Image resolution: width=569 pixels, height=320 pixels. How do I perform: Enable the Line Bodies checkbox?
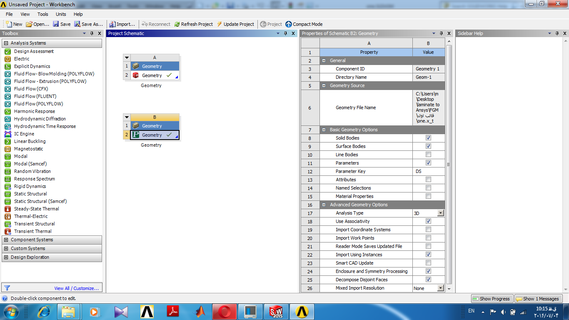pos(428,155)
